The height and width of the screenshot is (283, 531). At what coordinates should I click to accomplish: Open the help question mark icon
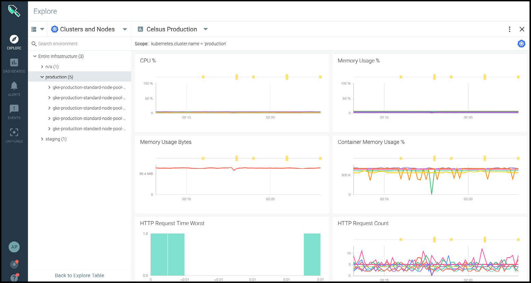14,278
